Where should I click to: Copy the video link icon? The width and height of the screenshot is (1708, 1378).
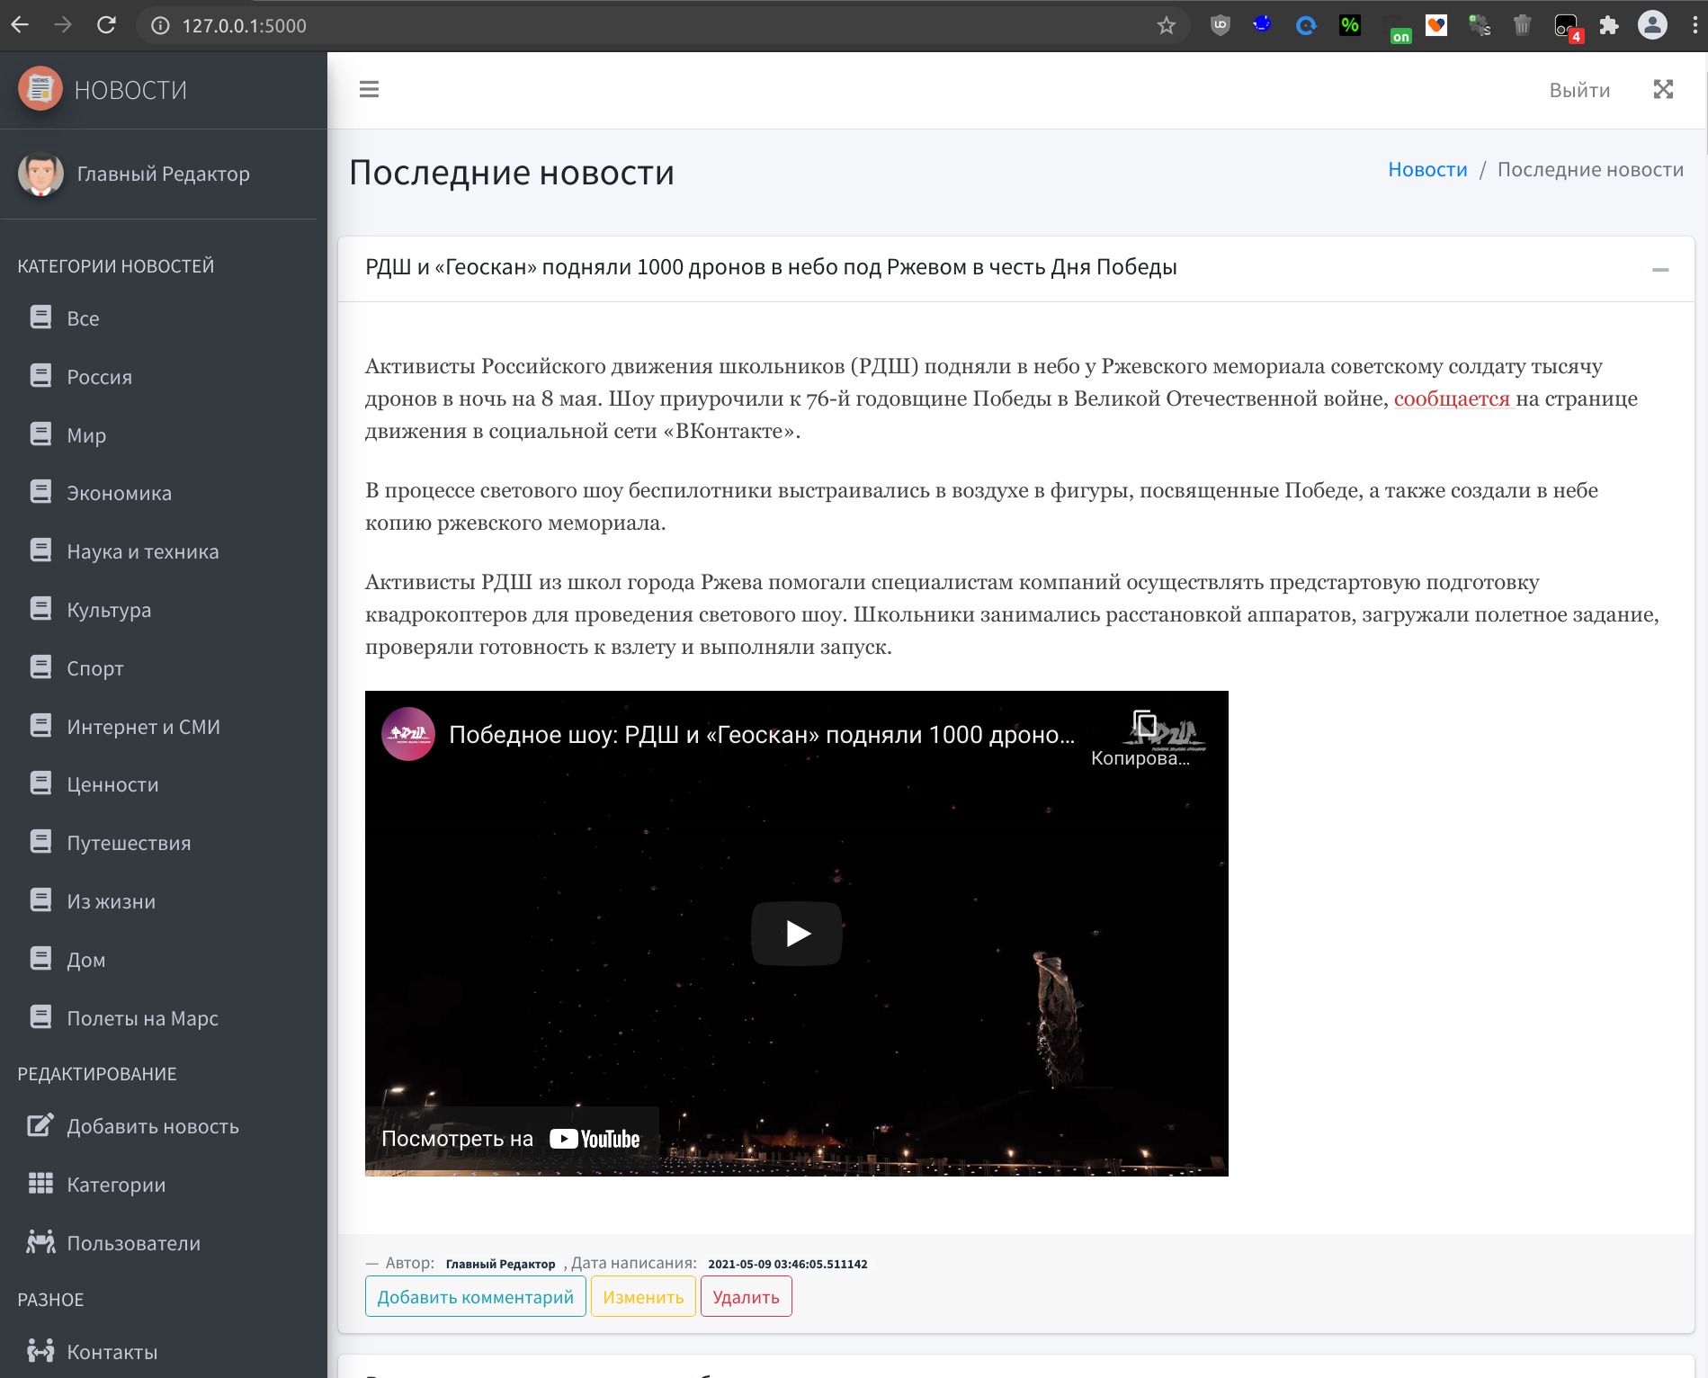pos(1144,724)
